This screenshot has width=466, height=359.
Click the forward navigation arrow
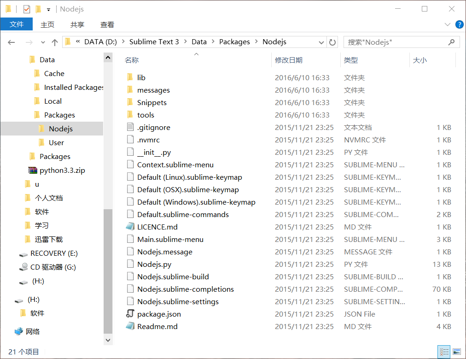29,42
